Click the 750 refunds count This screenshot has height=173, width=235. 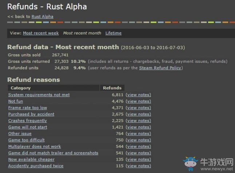point(120,140)
